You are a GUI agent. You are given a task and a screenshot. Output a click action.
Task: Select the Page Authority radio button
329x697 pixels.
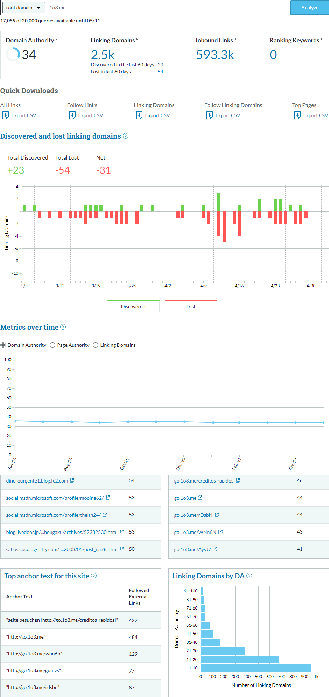(52, 345)
